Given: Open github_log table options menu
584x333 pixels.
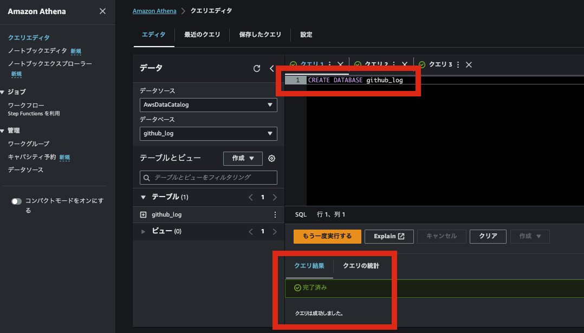Looking at the screenshot, I should point(275,214).
